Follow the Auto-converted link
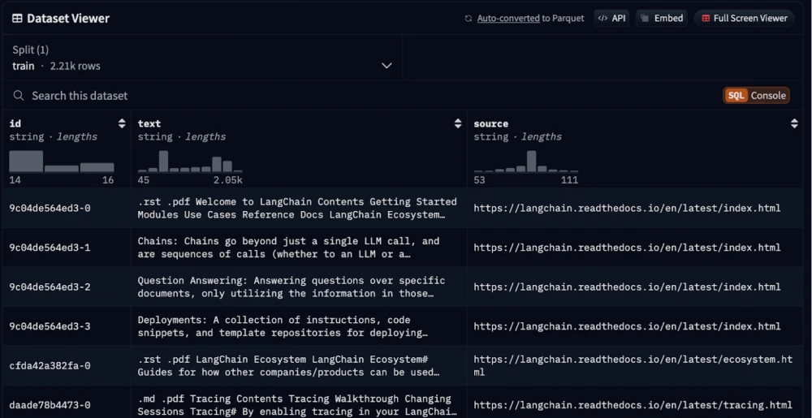 tap(508, 18)
